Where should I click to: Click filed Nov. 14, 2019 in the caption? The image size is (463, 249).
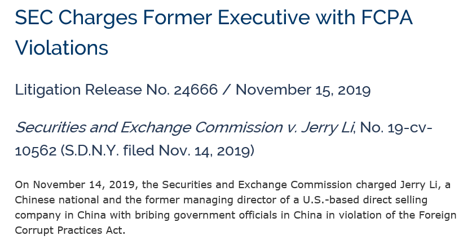pos(188,151)
